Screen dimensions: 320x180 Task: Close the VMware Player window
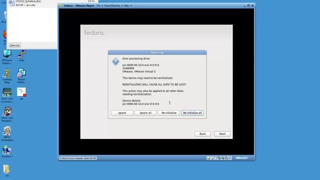pos(252,5)
